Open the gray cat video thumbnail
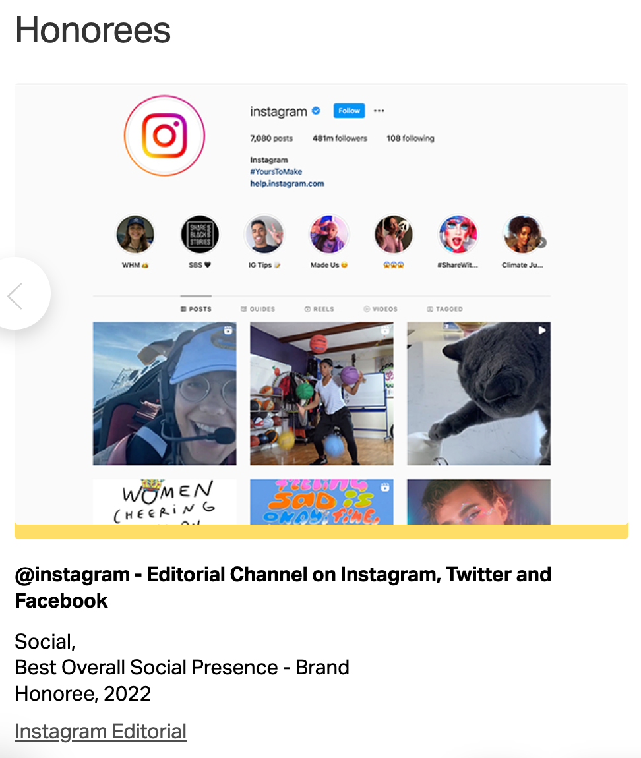Viewport: 641px width, 758px height. 479,394
